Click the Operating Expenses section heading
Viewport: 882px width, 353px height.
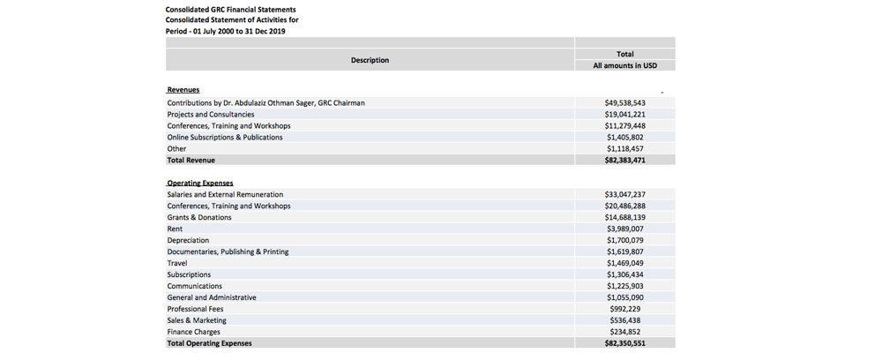[x=200, y=184]
